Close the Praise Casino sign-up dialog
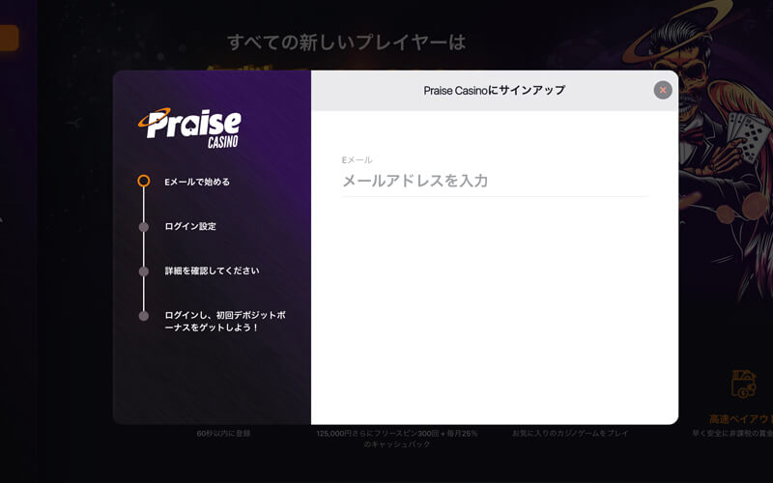 click(663, 90)
